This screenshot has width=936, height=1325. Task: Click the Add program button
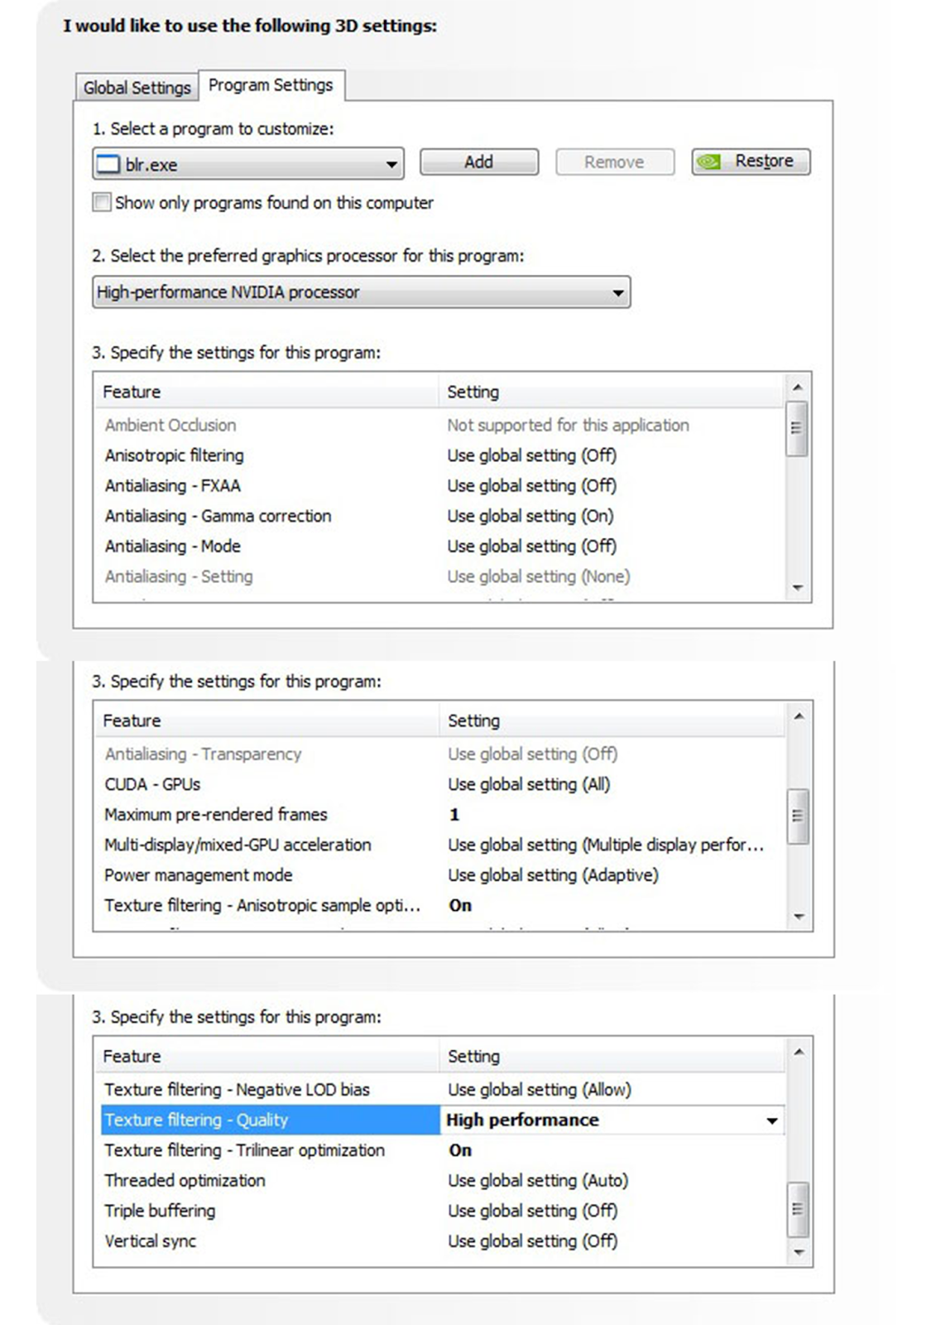[478, 161]
